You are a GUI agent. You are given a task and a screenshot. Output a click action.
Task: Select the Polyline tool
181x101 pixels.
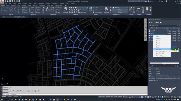pos(6,9)
